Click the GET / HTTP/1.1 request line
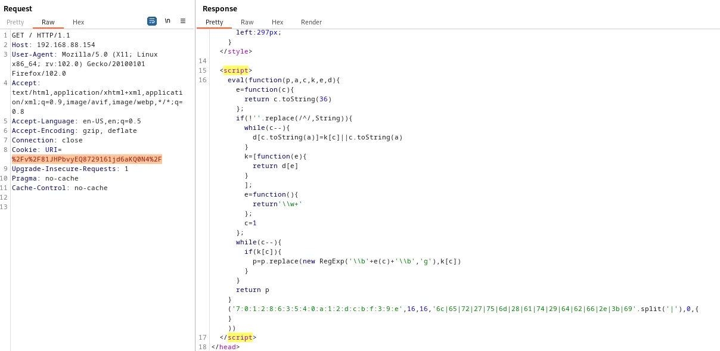The image size is (720, 351). (41, 35)
